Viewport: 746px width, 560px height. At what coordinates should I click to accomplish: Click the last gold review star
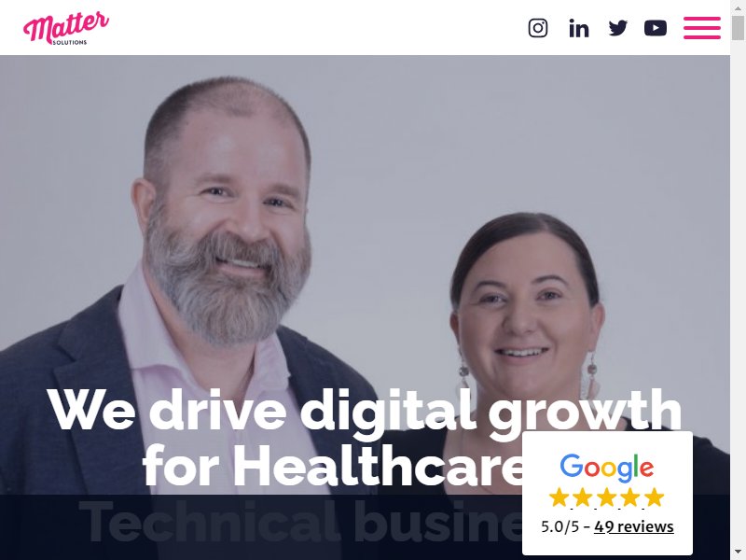[x=655, y=497]
